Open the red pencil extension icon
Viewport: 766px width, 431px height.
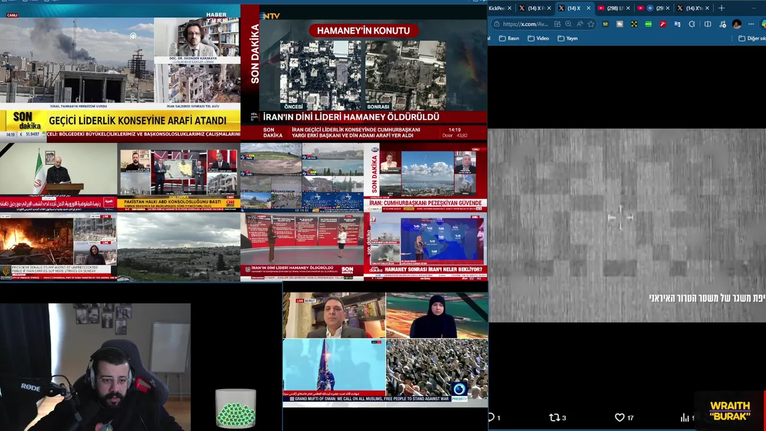[662, 24]
